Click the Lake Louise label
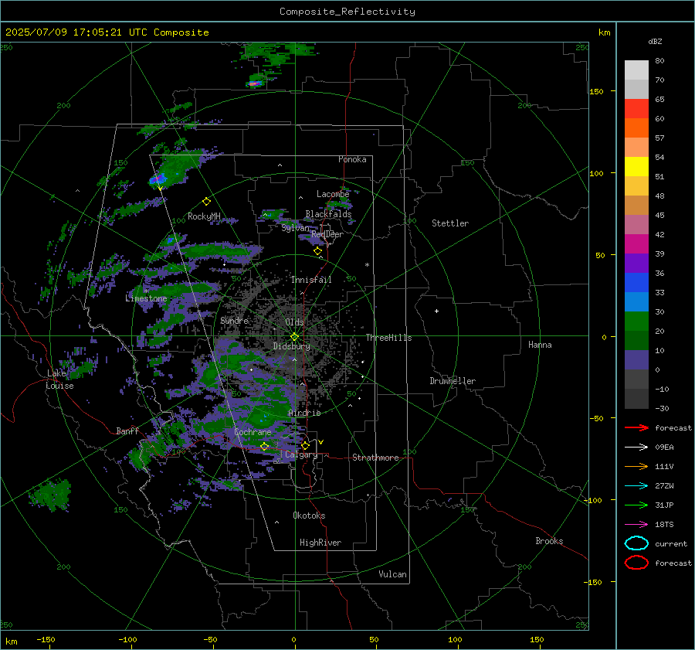Image resolution: width=695 pixels, height=650 pixels. click(59, 379)
